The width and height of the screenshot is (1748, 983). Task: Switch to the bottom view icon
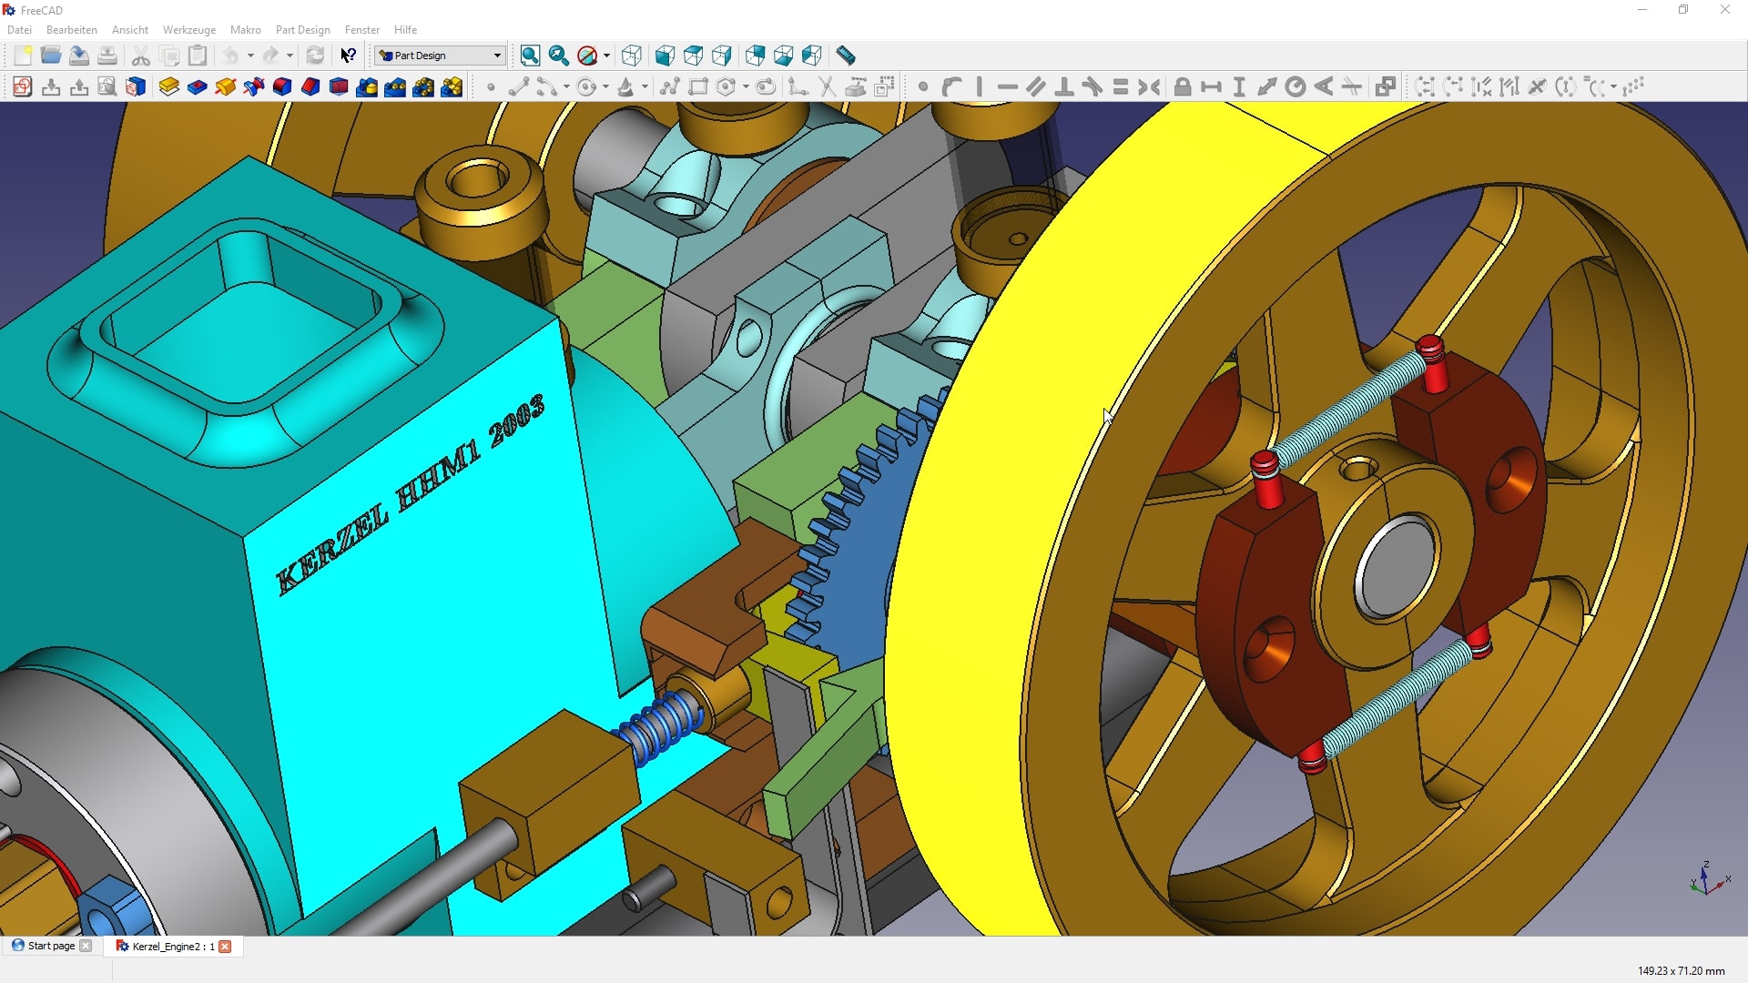[783, 56]
